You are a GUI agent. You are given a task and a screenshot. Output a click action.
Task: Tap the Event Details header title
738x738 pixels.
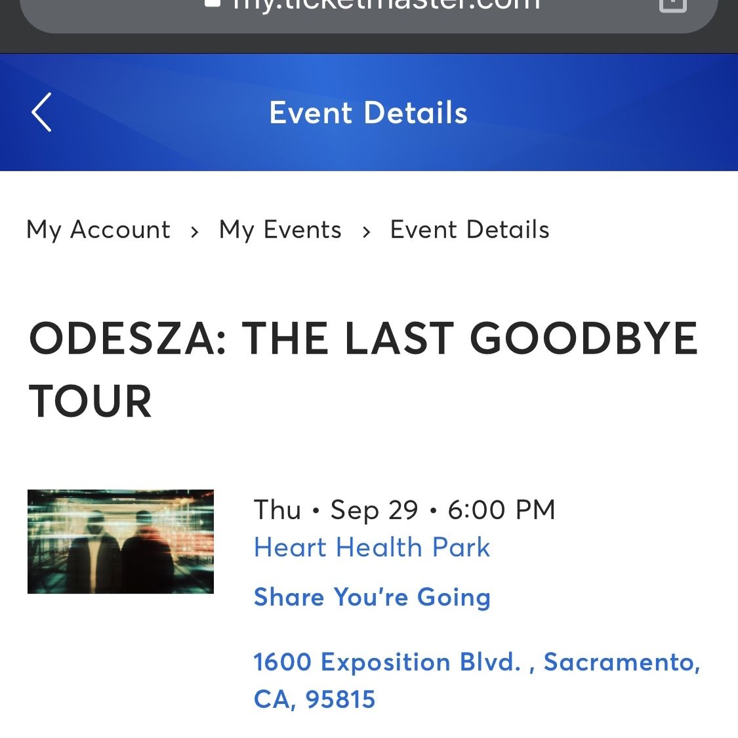(369, 112)
